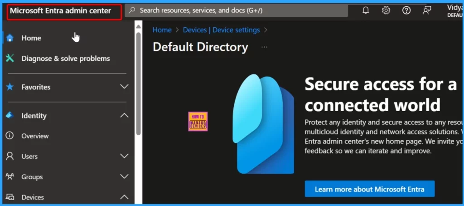Click the Devices monitor icon

pyautogui.click(x=10, y=197)
